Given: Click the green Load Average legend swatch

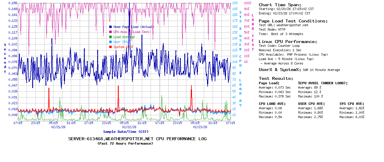Looking at the screenshot, I should [x=110, y=37].
